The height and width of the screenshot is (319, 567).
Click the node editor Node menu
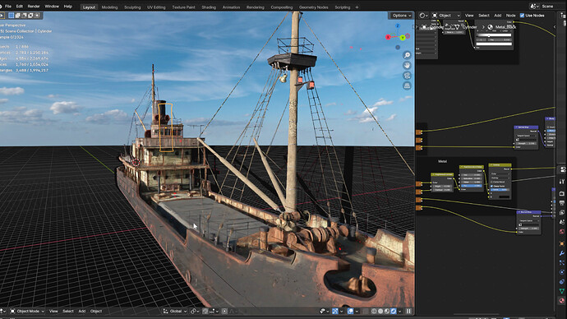[x=510, y=16]
